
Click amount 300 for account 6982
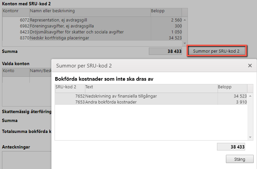click(178, 26)
